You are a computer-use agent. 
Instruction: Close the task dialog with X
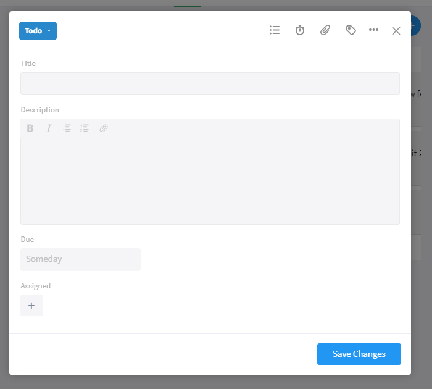pos(396,31)
